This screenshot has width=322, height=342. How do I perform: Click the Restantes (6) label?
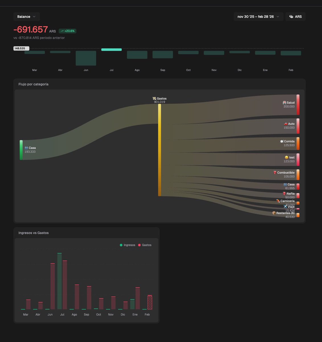(285, 213)
